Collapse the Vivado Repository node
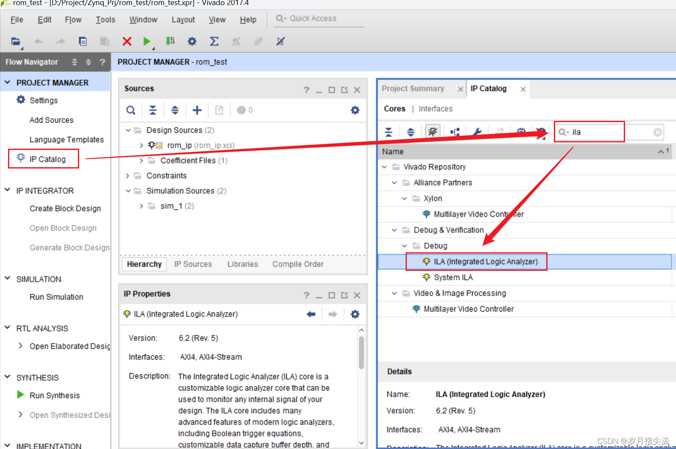 click(x=384, y=167)
